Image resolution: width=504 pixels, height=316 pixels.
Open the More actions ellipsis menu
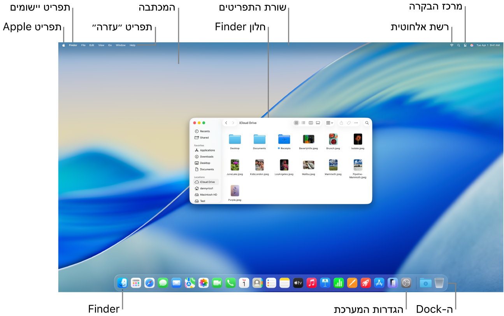(356, 123)
